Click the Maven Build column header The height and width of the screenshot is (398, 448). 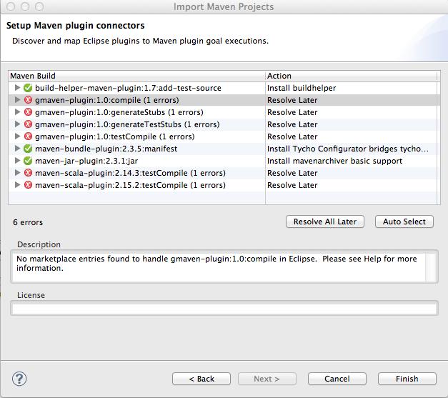pyautogui.click(x=137, y=76)
